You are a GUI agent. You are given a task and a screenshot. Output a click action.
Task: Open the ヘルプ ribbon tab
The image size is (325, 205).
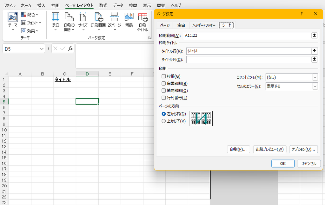pos(176,5)
